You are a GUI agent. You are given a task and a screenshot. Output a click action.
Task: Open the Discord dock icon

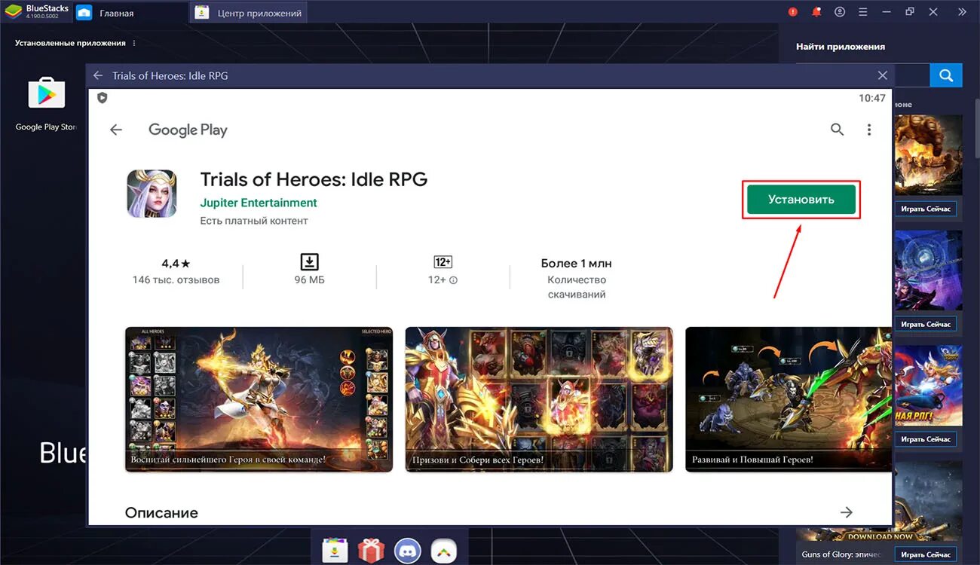[408, 550]
